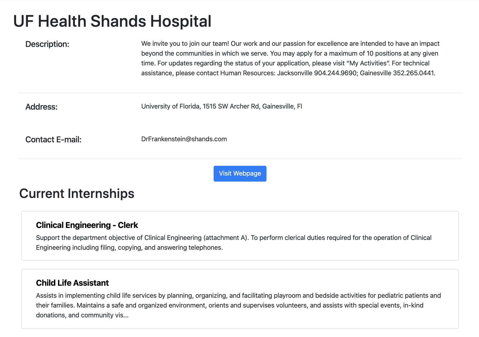This screenshot has height=337, width=479.
Task: Click the Address label
Action: (41, 107)
